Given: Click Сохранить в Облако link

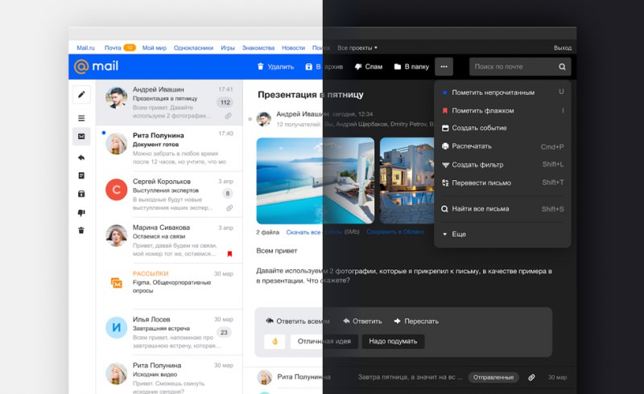Looking at the screenshot, I should click(x=395, y=232).
